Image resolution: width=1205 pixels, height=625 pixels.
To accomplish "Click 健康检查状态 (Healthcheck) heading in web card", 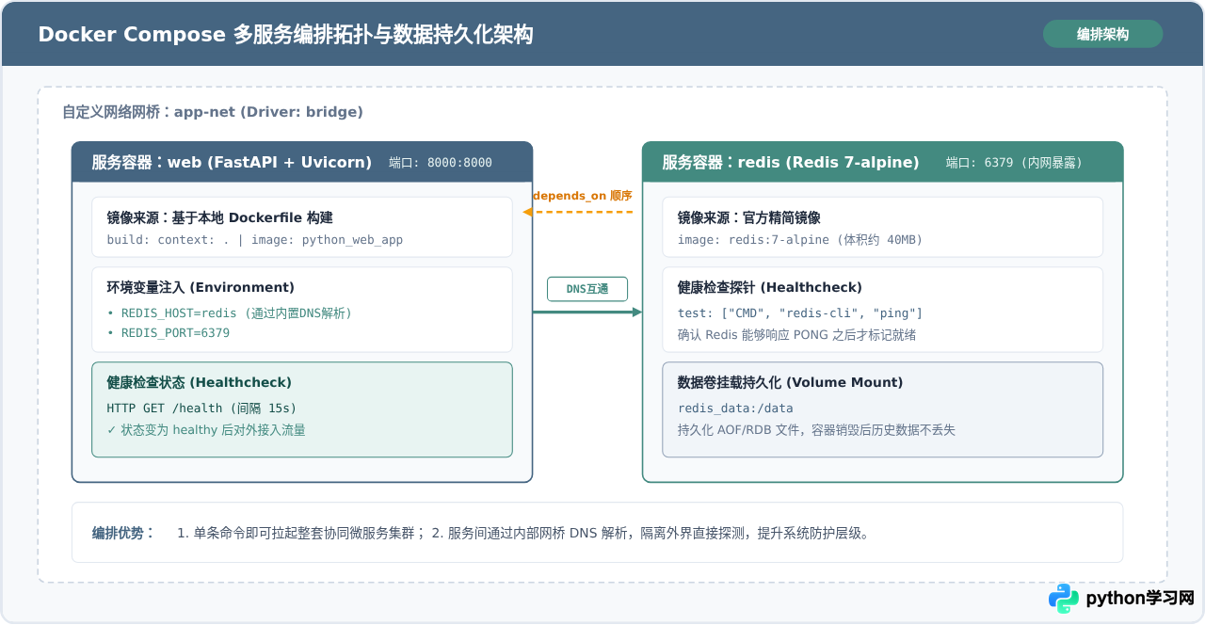I will [199, 382].
